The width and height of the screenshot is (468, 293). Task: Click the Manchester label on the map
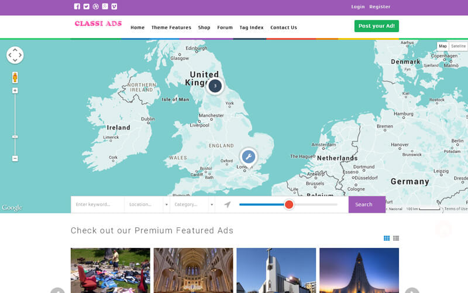pyautogui.click(x=211, y=115)
